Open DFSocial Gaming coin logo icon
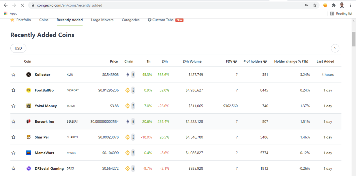Screen dimensions: 356x176 coord(29,169)
